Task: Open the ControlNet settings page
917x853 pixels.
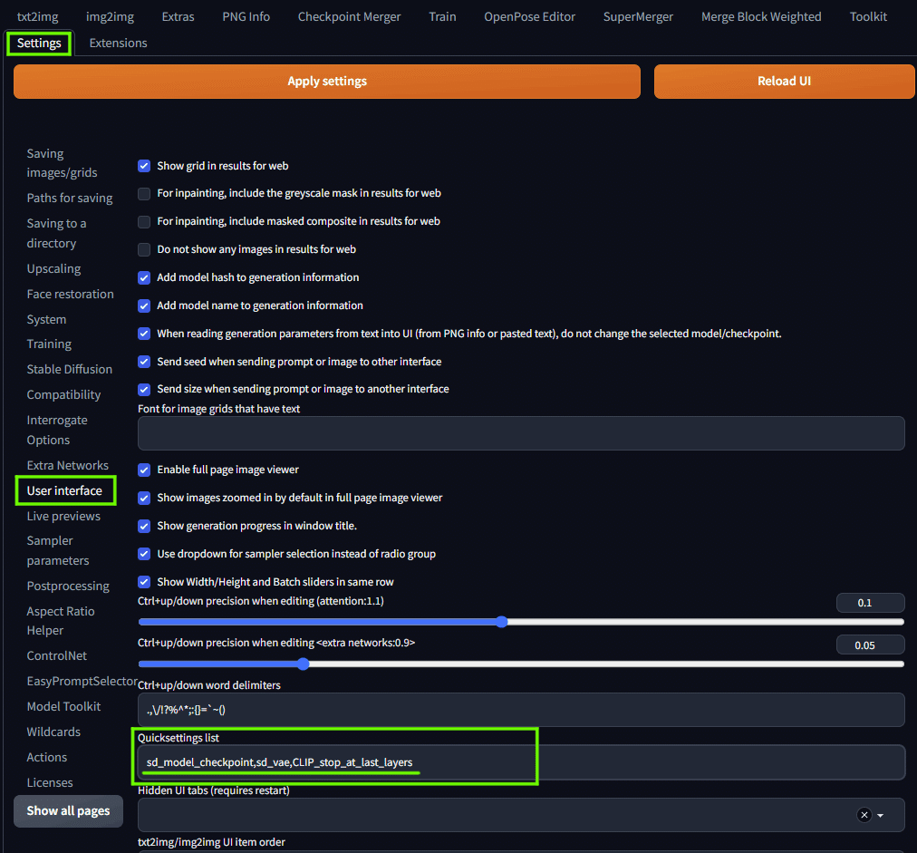Action: [x=57, y=655]
